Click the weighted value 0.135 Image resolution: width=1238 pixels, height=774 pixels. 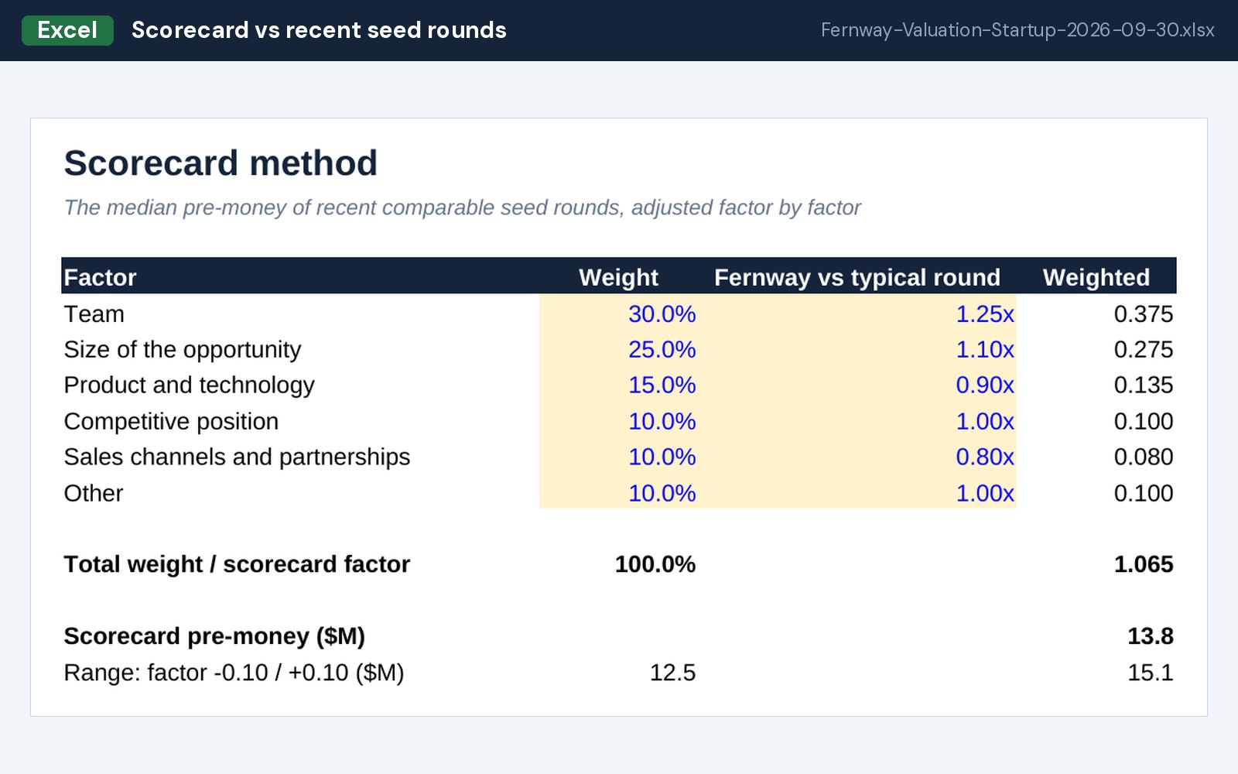(x=1143, y=385)
